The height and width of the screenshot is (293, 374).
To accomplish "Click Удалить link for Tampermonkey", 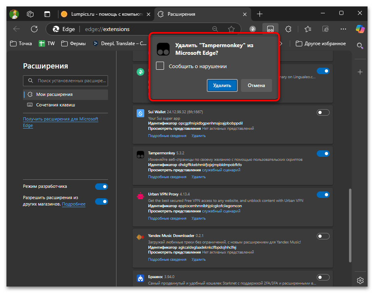I will (x=198, y=177).
